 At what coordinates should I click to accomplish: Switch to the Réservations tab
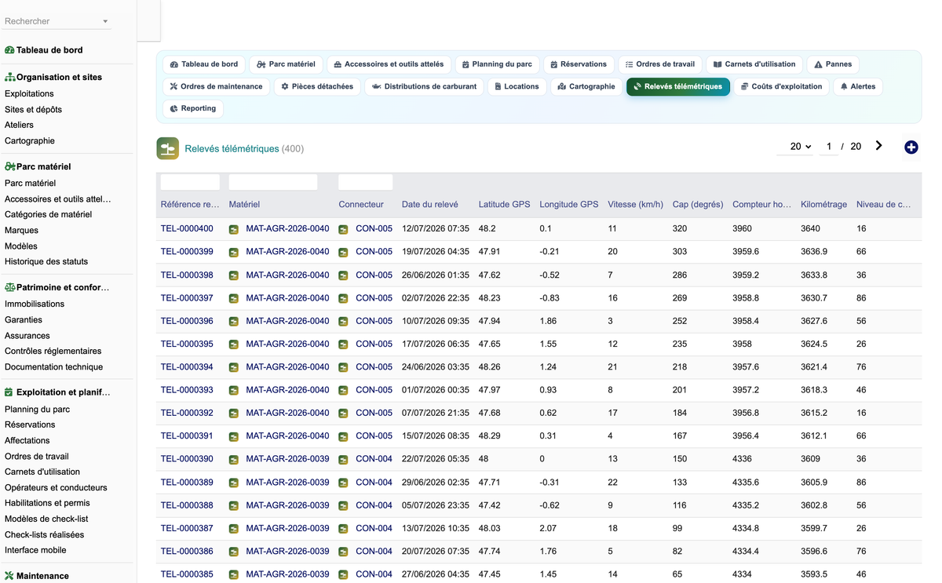[579, 64]
